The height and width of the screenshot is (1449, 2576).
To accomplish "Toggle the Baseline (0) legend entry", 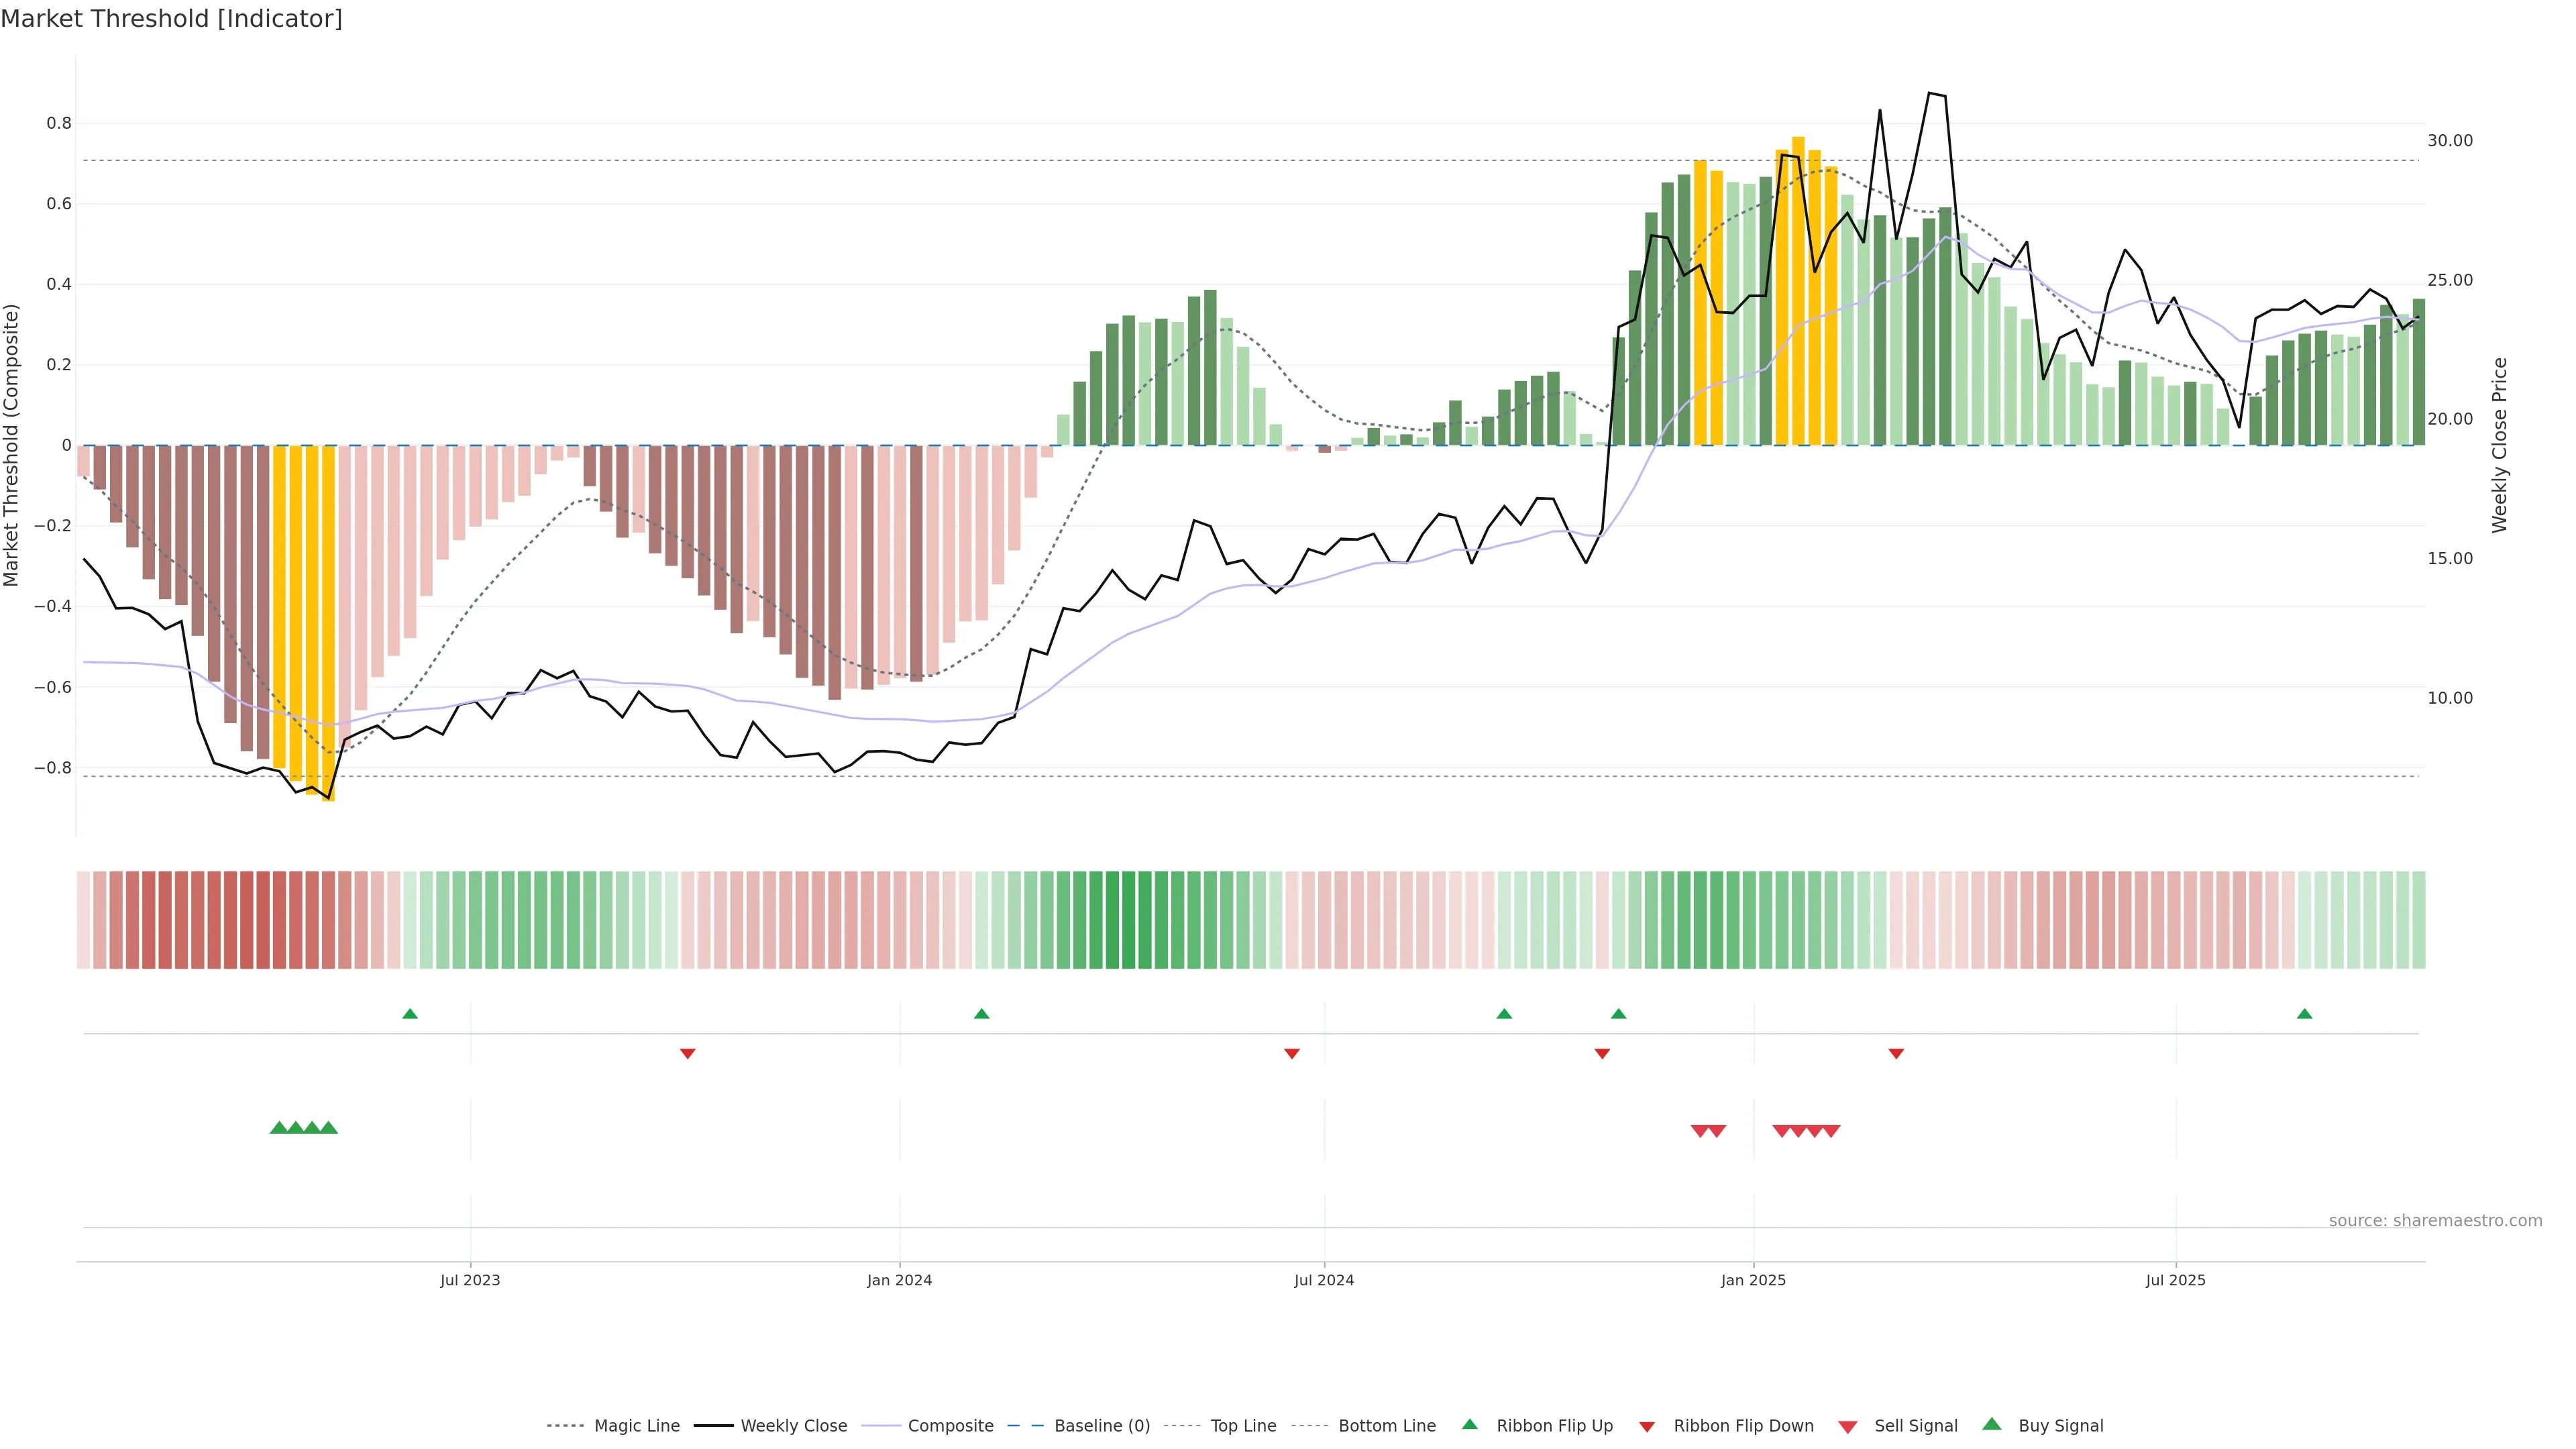I will coord(1101,1426).
